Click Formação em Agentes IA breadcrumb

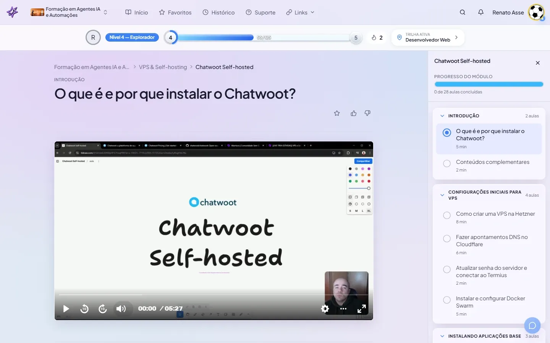point(92,67)
